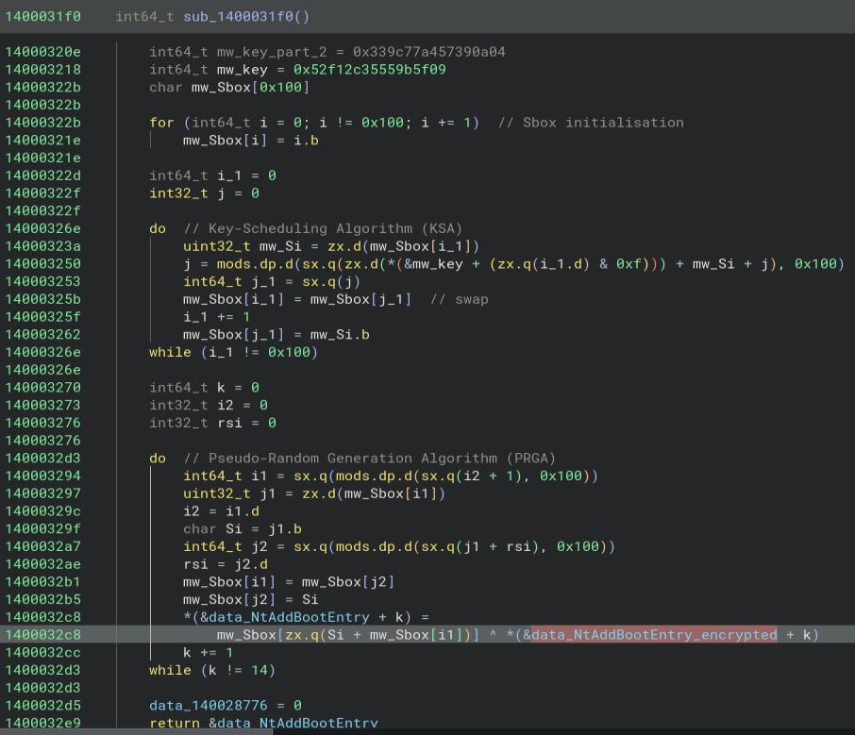Click the 'k += 1' statement

click(x=209, y=653)
